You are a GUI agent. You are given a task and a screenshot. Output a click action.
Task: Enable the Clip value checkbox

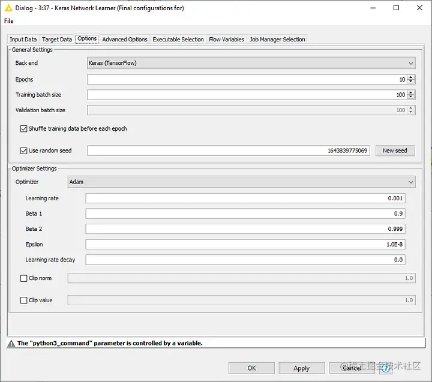[23, 300]
